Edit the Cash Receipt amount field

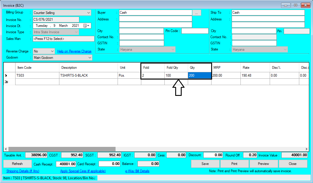[x=66, y=164]
